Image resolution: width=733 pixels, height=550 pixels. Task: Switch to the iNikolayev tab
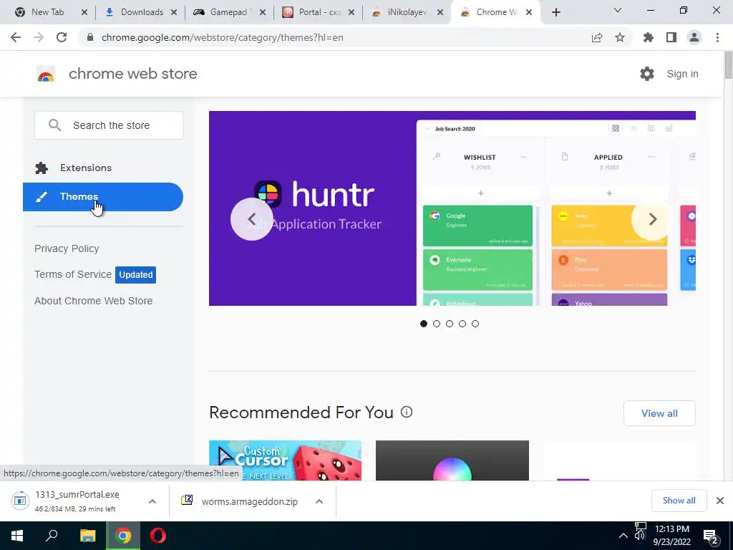click(406, 12)
